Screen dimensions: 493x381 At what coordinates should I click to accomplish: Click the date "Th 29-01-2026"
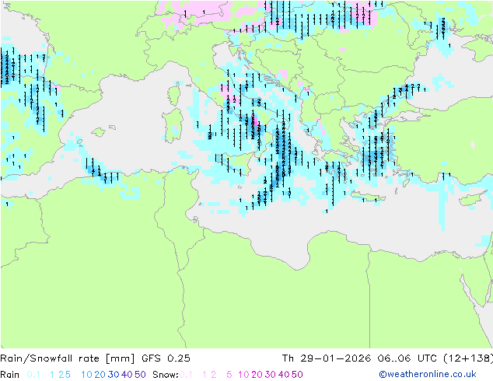327,358
